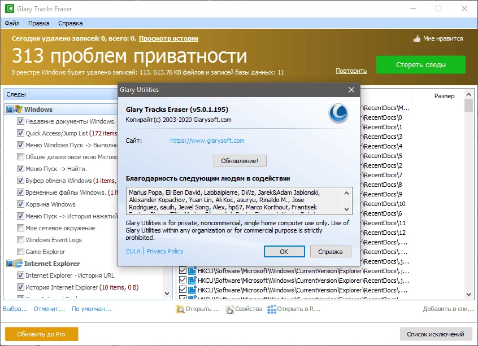
Task: Uncheck Буфер обмена Windows
Action: pos(20,180)
